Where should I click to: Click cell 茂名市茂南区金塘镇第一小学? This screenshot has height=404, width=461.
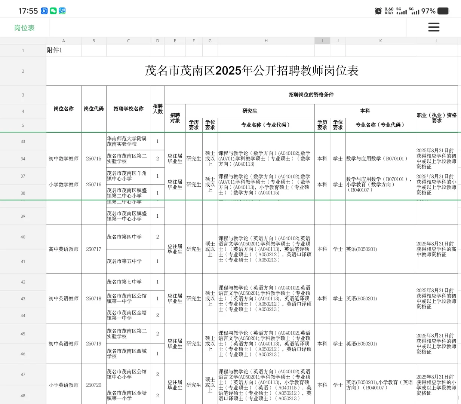point(129,395)
